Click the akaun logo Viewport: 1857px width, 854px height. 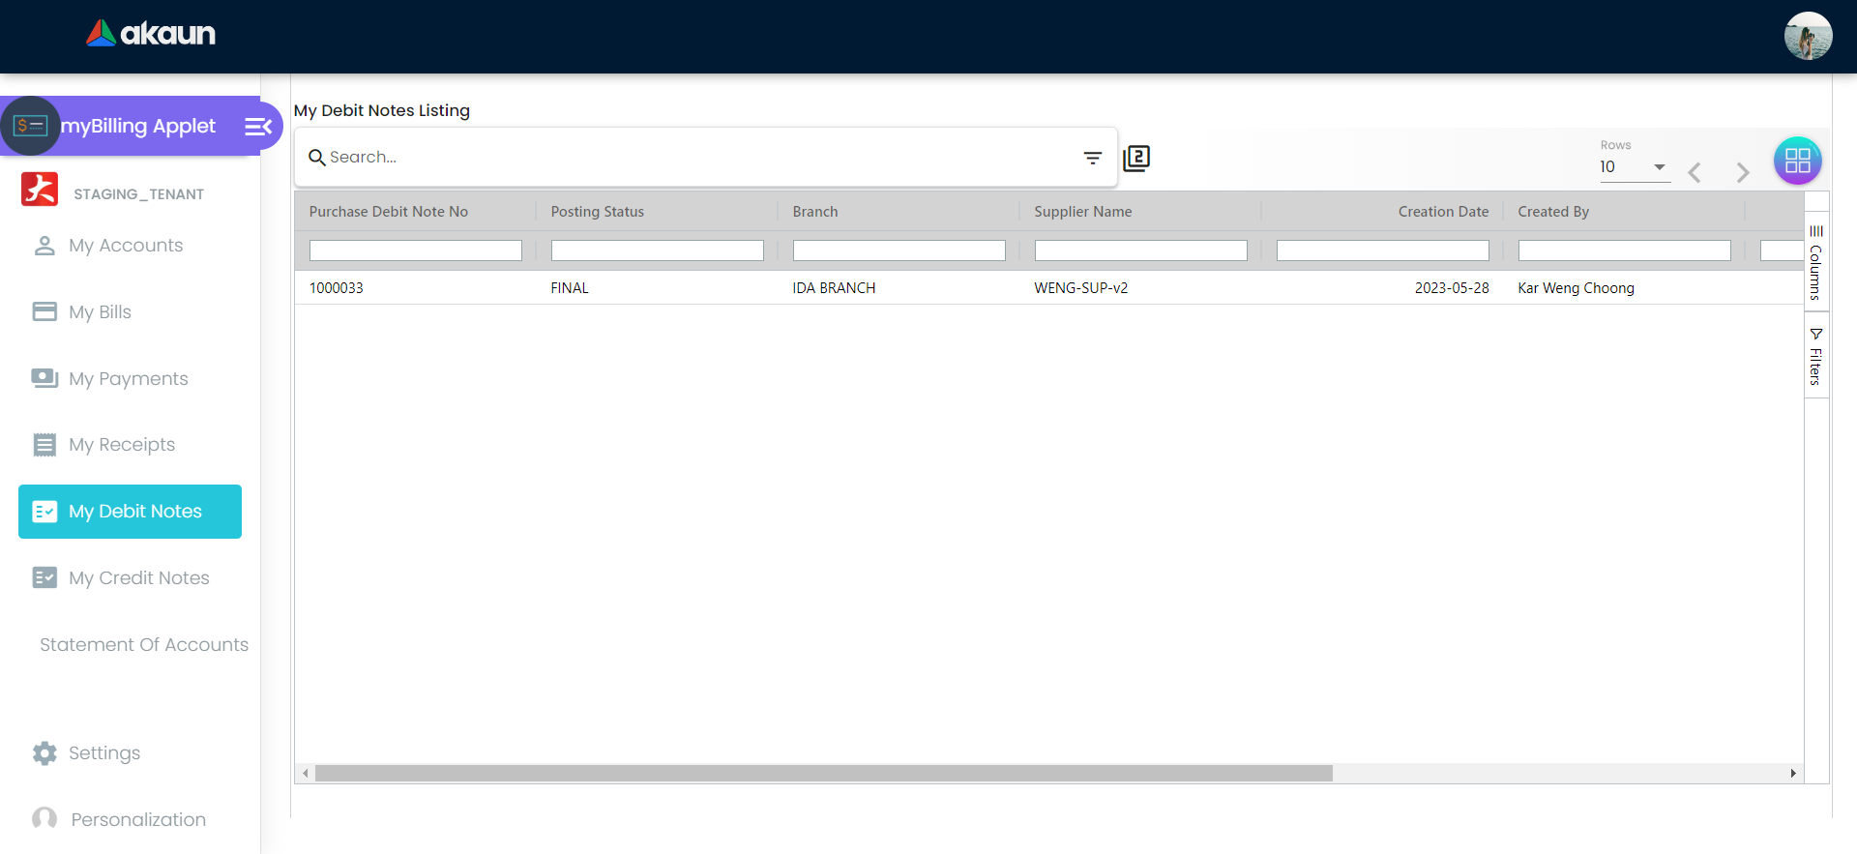coord(151,34)
